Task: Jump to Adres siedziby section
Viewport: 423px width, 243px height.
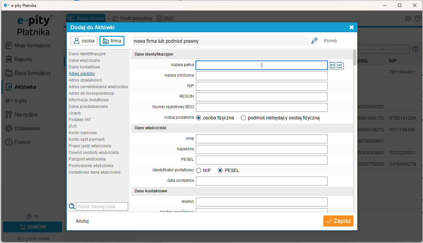Action: [82, 74]
